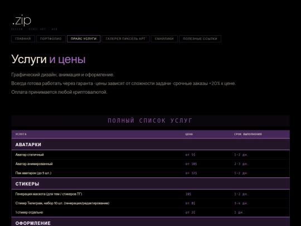Screen dimensions: 301x226
Task: Select 'Пак аватарок (до 5 шт.)' row
Action: 151,173
